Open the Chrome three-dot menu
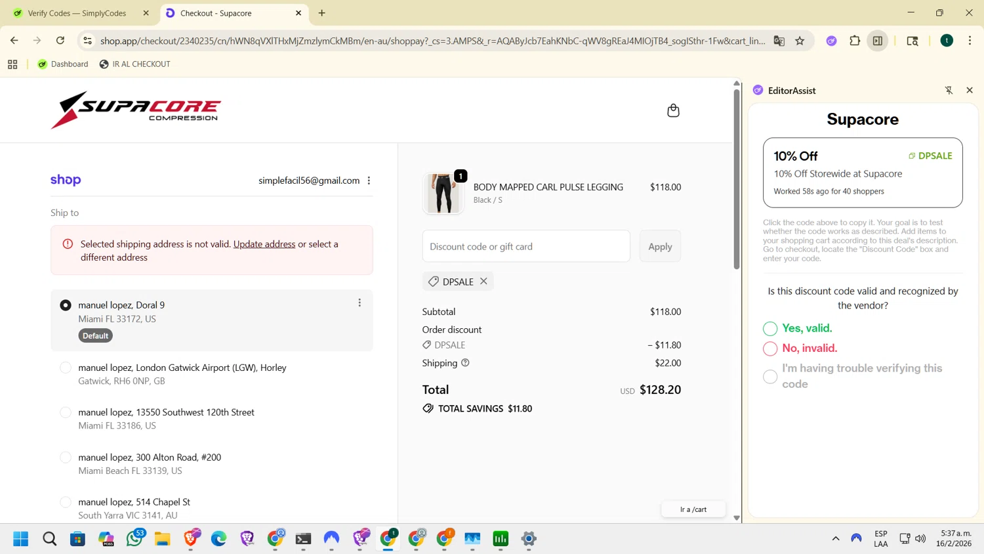984x554 pixels. tap(970, 41)
